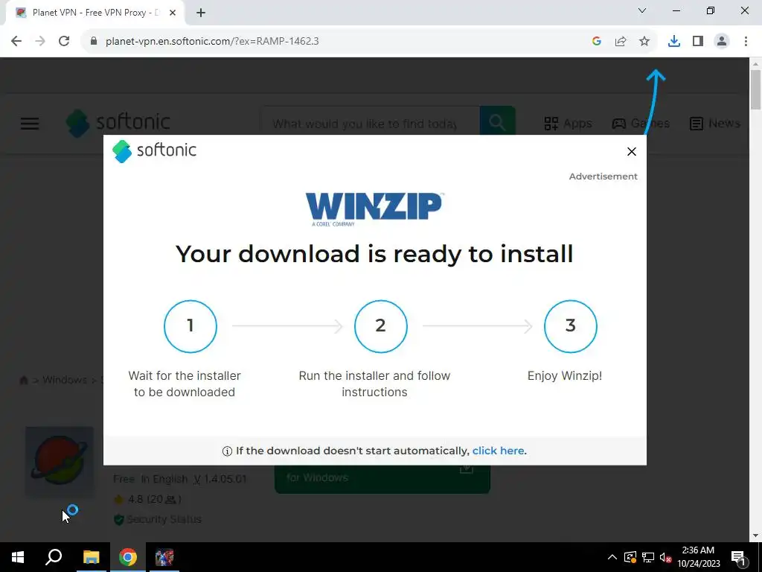
Task: Click the Softonic logo in the popup
Action: 154,150
